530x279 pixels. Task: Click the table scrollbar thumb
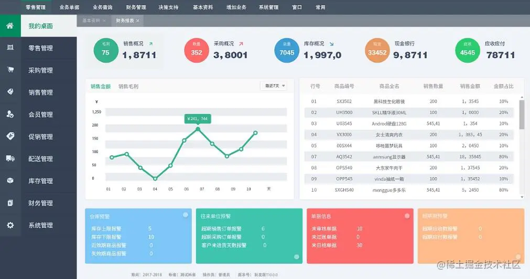point(522,114)
